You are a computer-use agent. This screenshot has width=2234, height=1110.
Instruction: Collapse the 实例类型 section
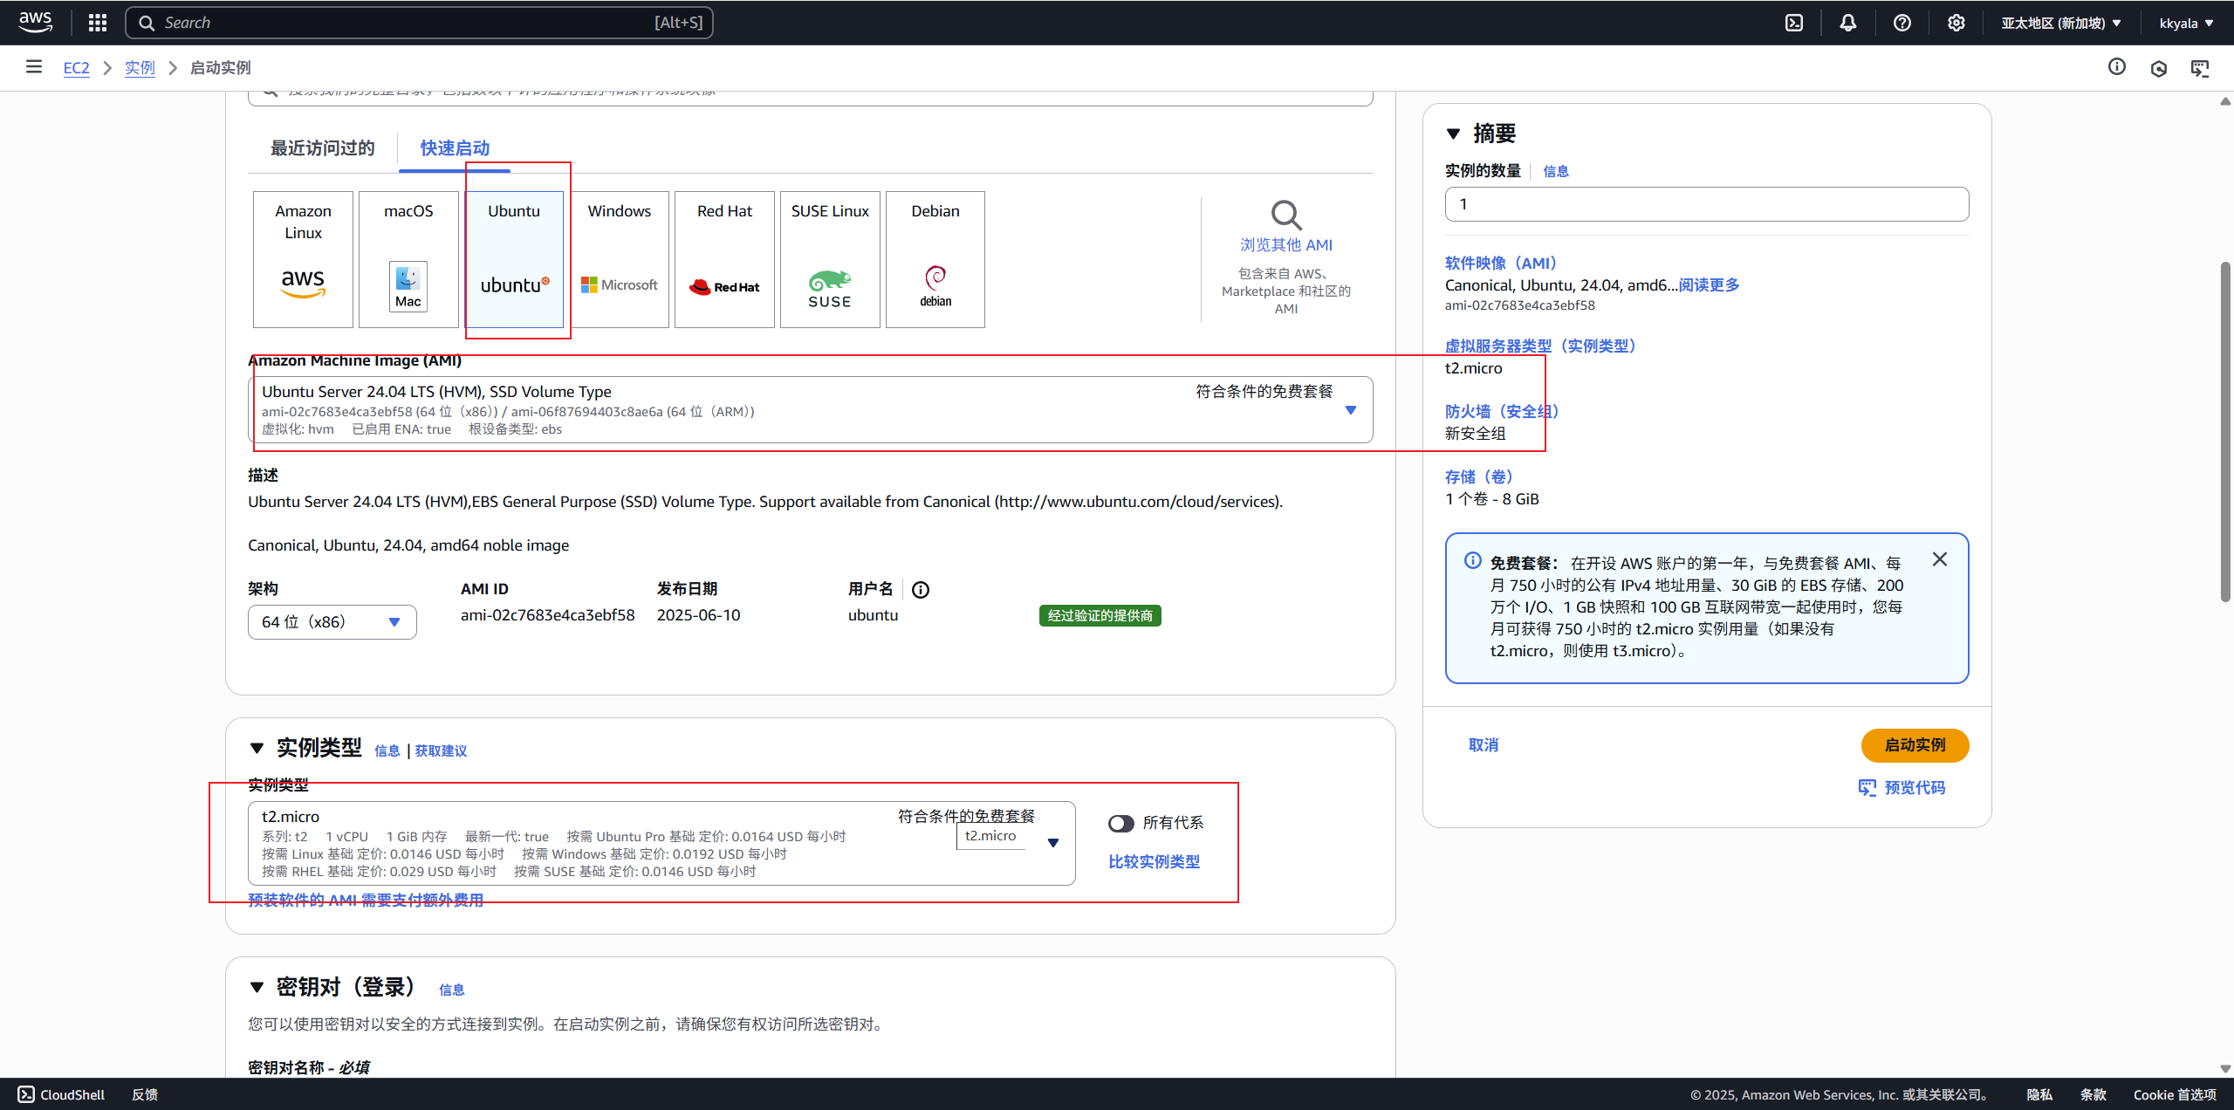(x=257, y=748)
